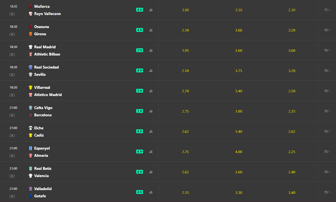Click green badge for Real Sociedad match
This screenshot has width=336, height=202.
[x=139, y=70]
